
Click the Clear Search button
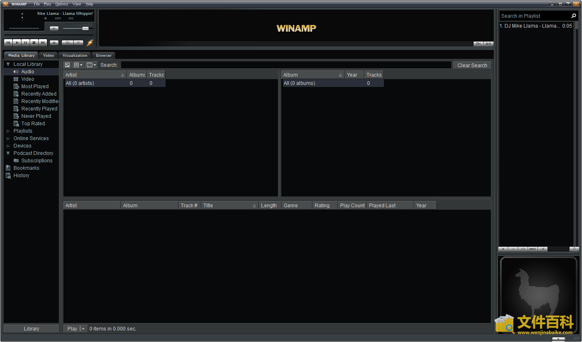[x=472, y=65]
